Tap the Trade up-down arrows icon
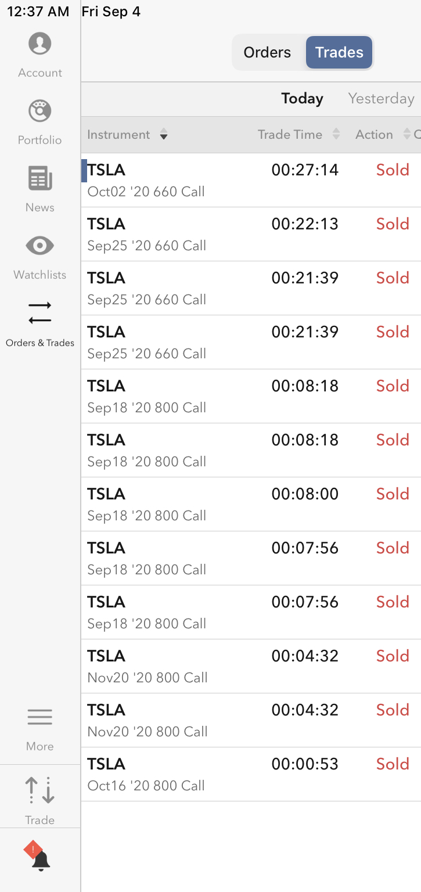 pos(40,790)
